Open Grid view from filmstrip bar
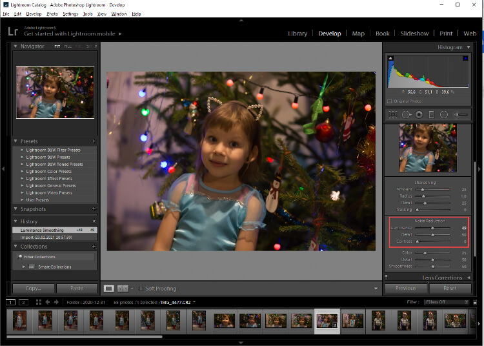The image size is (484, 346). 39,302
